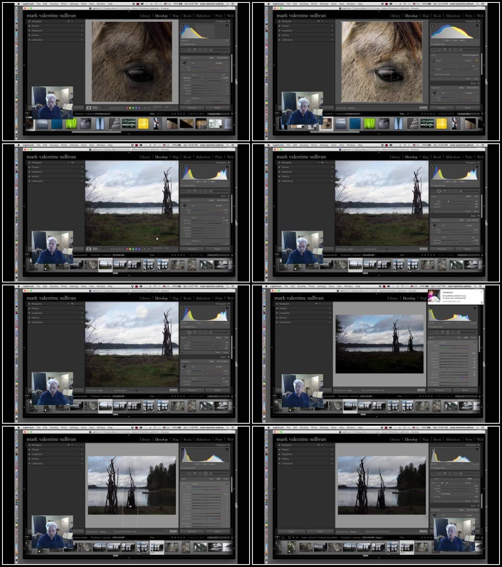Open the Original aspect dropdown in bright horse-eye frame
The width and height of the screenshot is (502, 567).
coord(469,60)
